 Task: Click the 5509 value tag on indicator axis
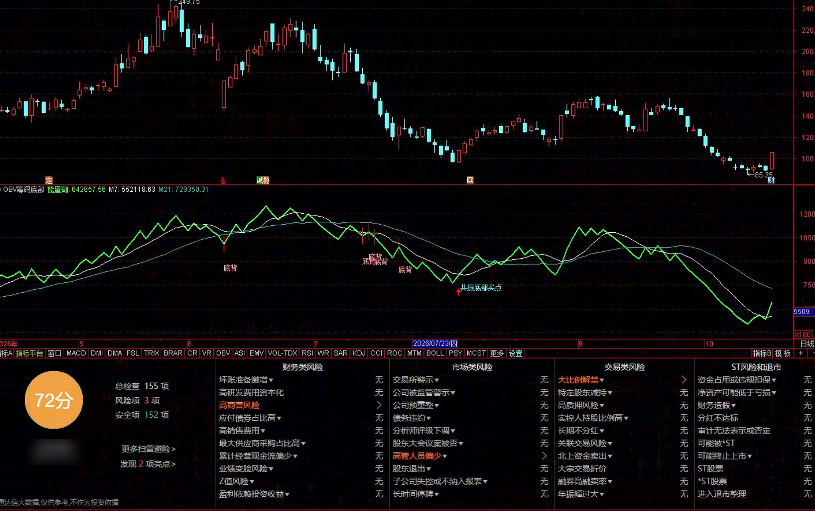click(x=804, y=312)
